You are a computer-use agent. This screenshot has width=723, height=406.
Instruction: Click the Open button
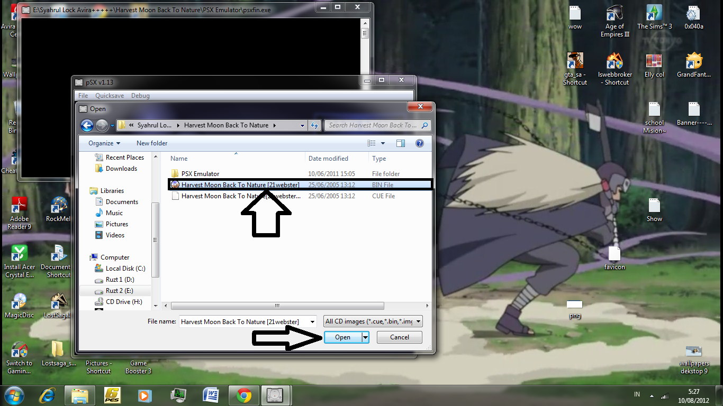coord(342,337)
